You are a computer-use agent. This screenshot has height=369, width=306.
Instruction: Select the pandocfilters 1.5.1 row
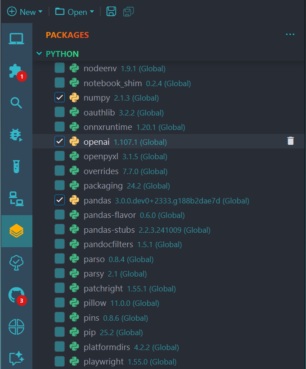coord(168,244)
